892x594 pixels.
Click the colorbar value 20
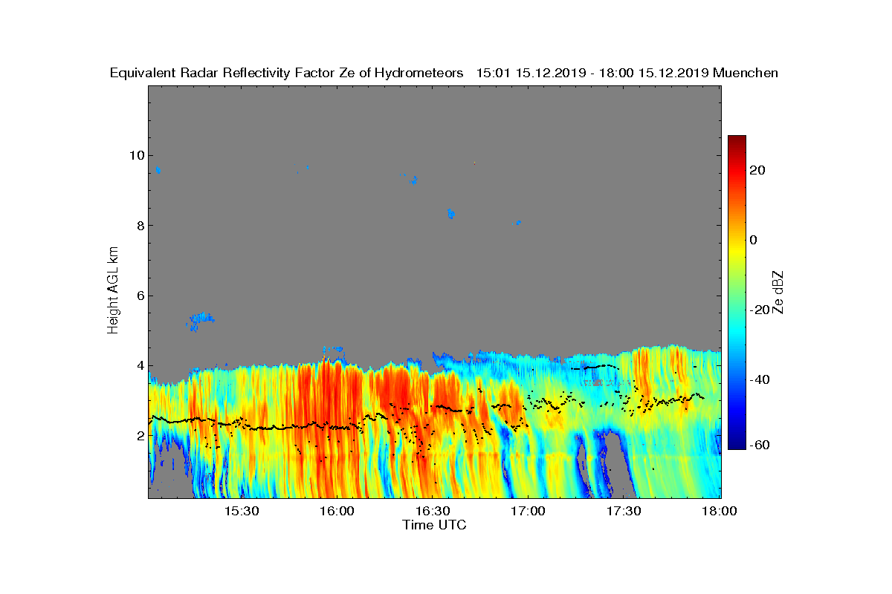[x=757, y=170]
